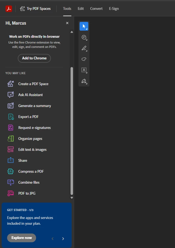Select Generate a summary text

34,106
